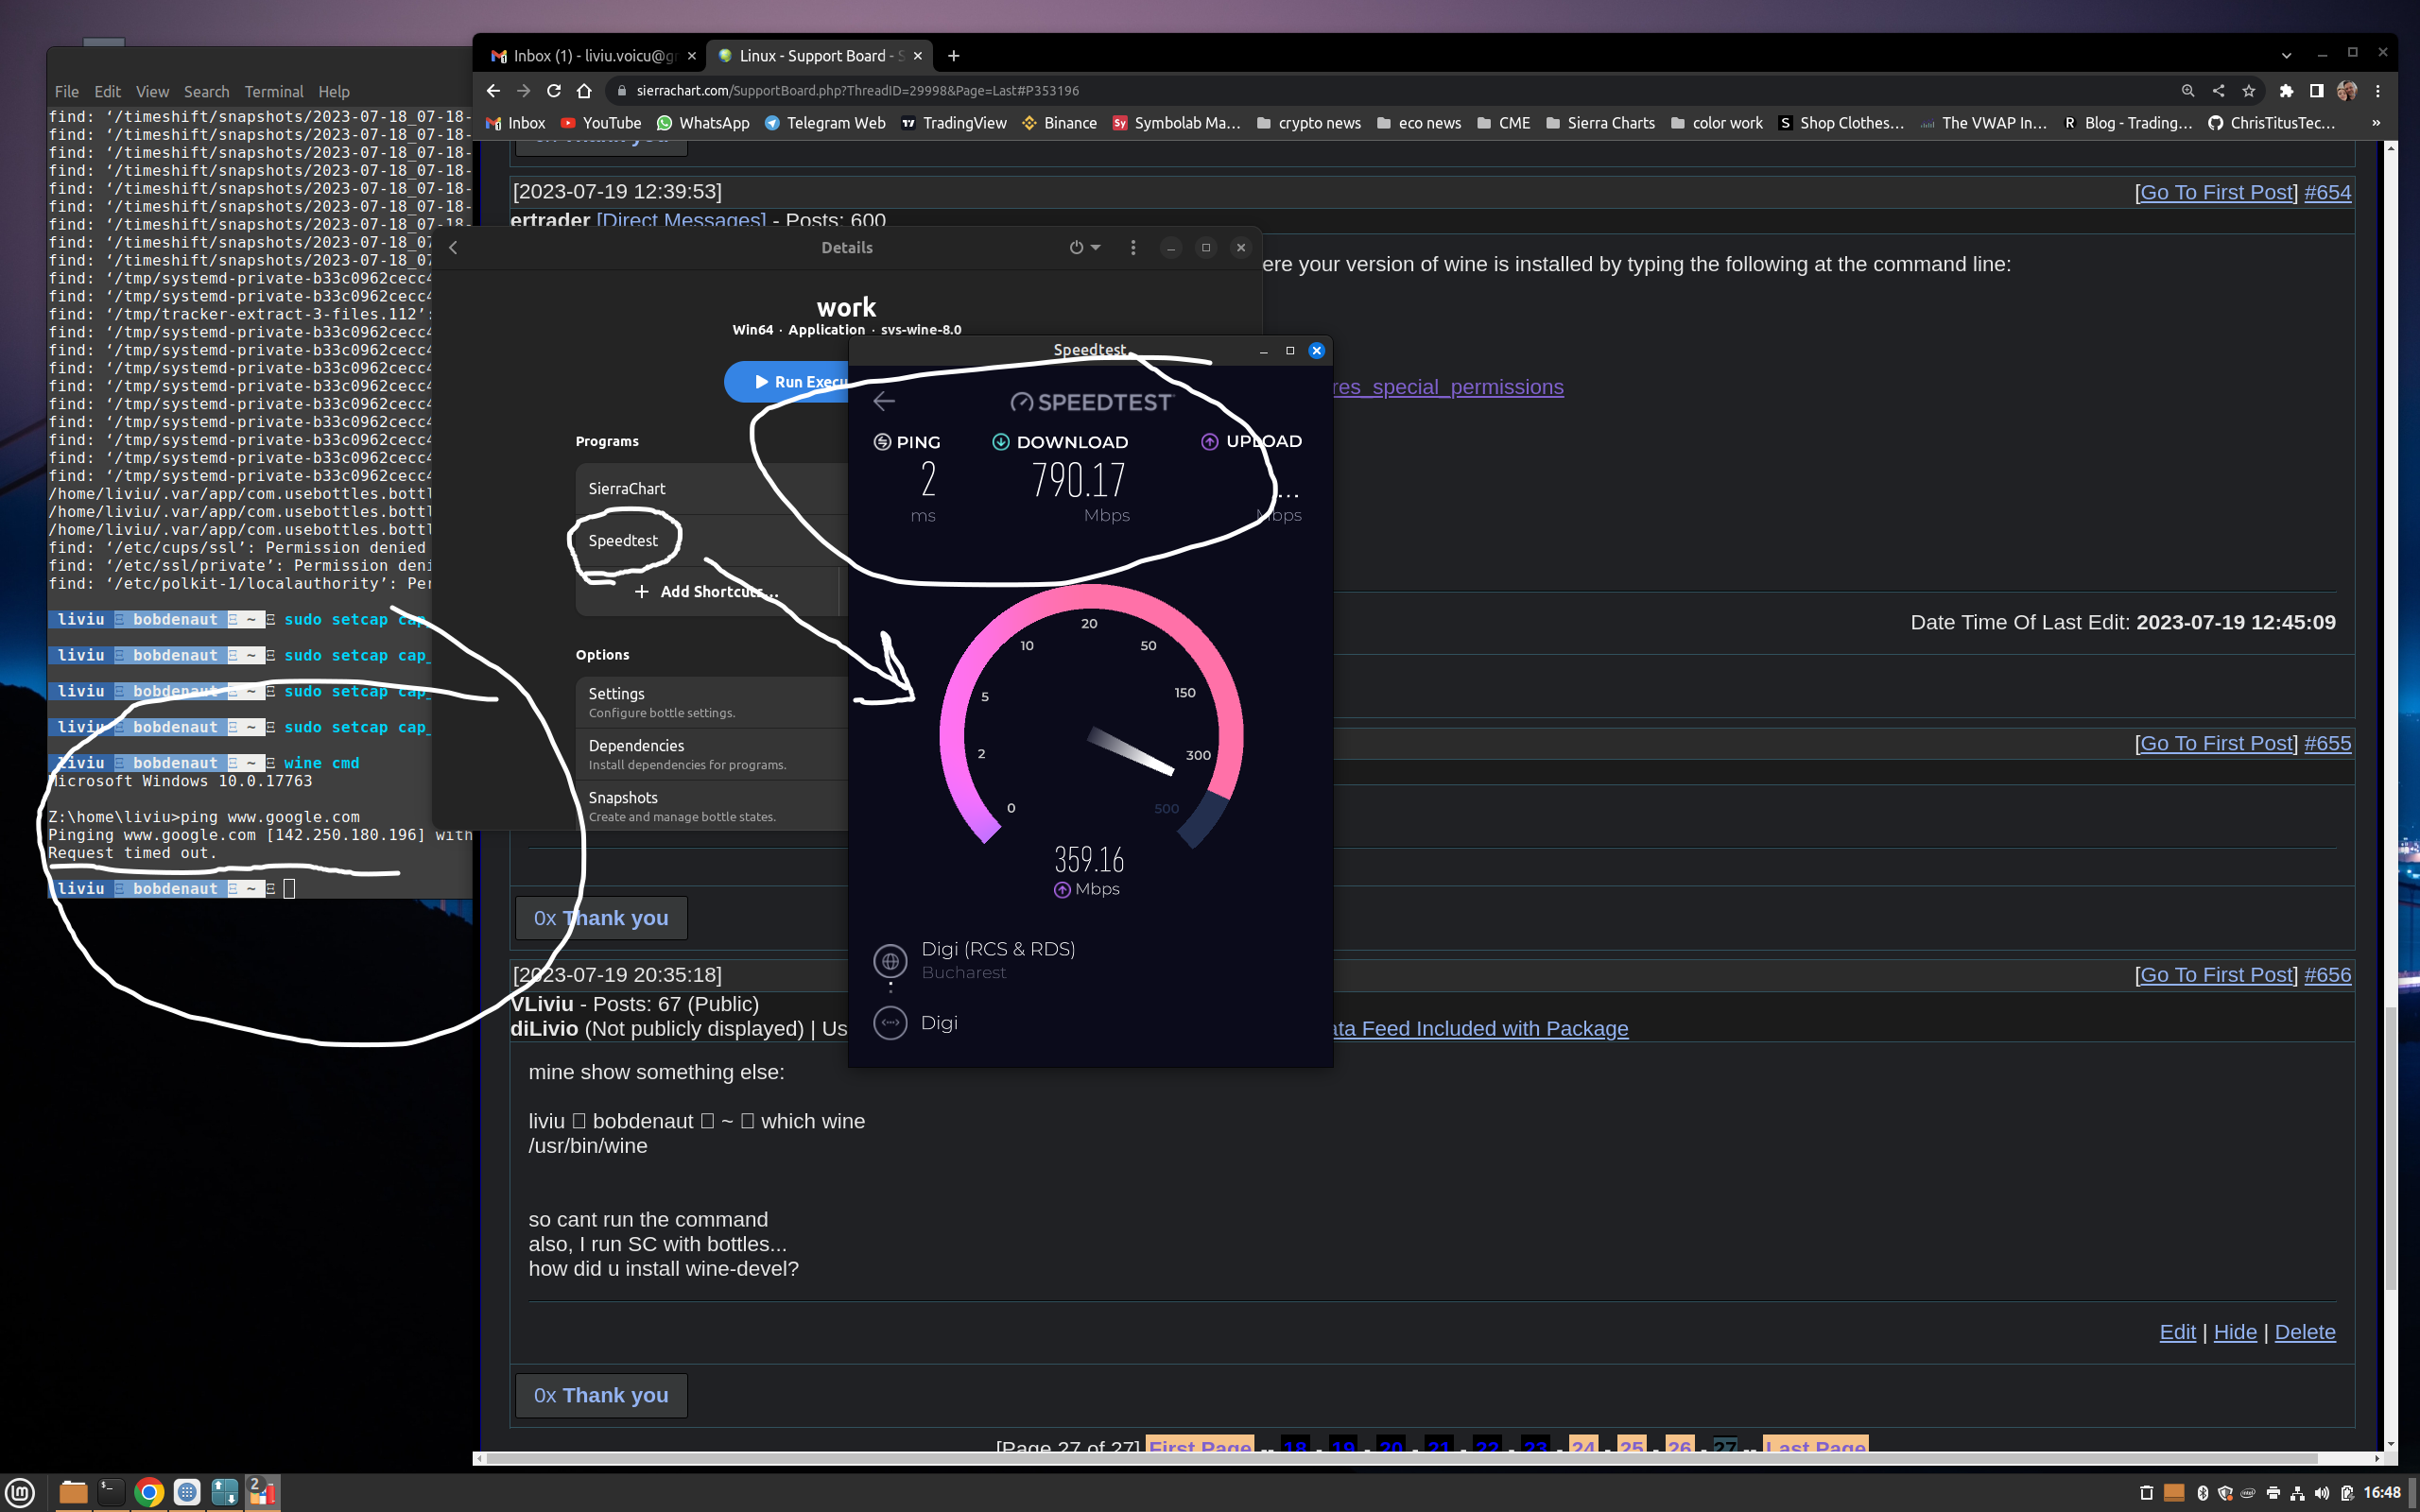Click the Speedtest back arrow icon
The image size is (2420, 1512).
(x=883, y=402)
